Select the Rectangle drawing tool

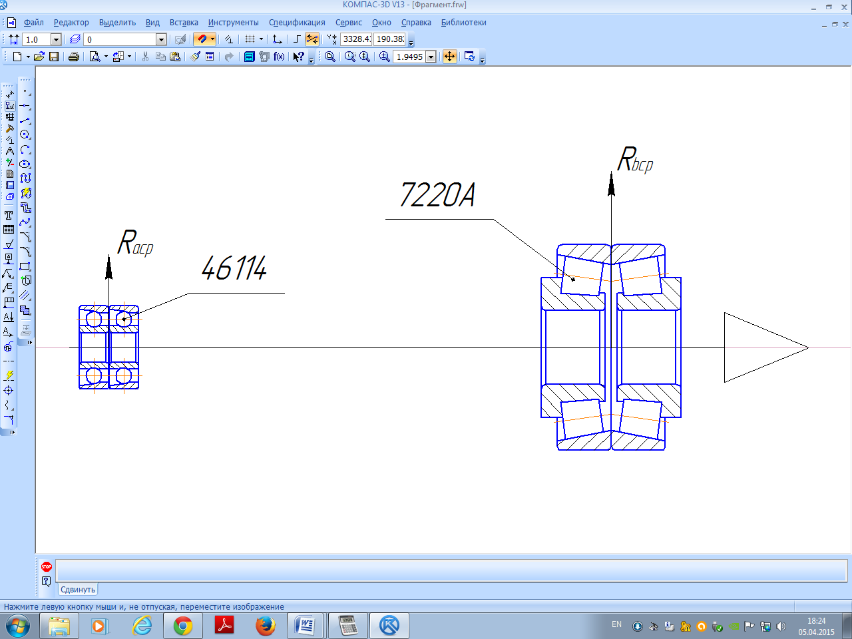pos(25,266)
